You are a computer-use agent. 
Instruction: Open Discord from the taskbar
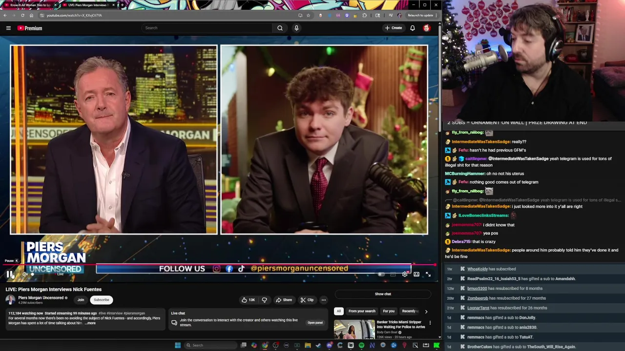click(330, 345)
